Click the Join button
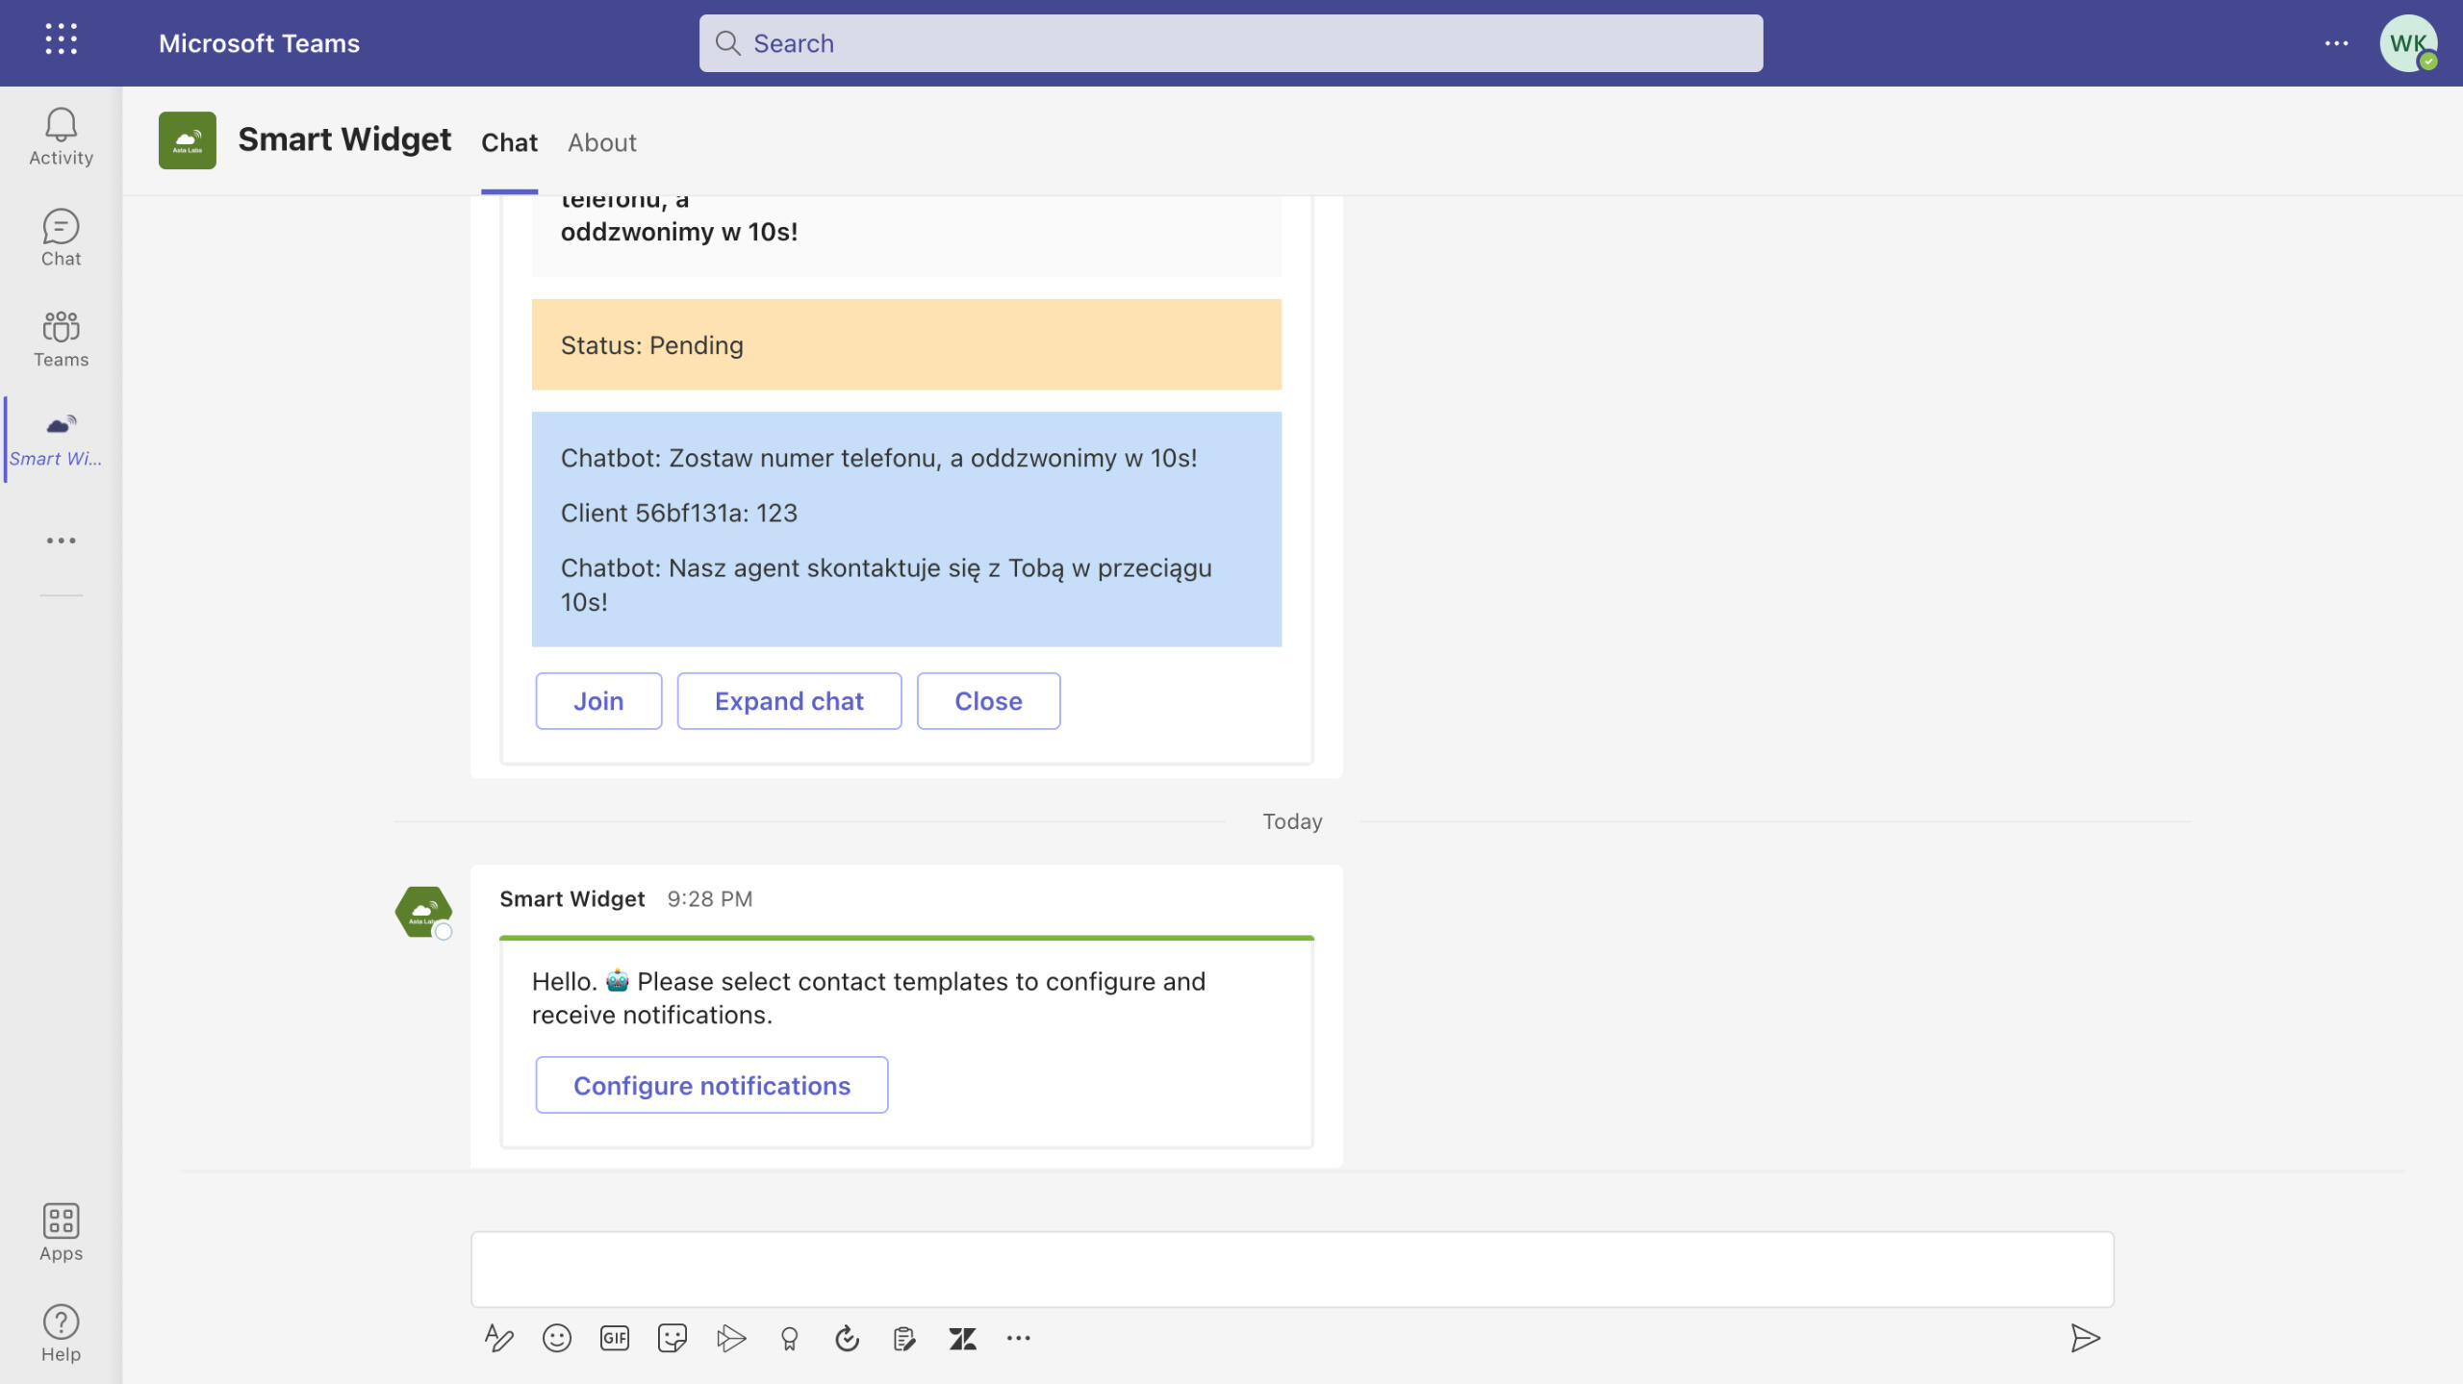This screenshot has height=1384, width=2463. (598, 701)
